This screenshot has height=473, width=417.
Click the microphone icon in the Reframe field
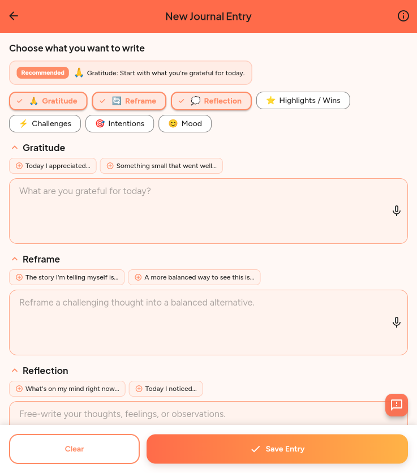click(396, 322)
